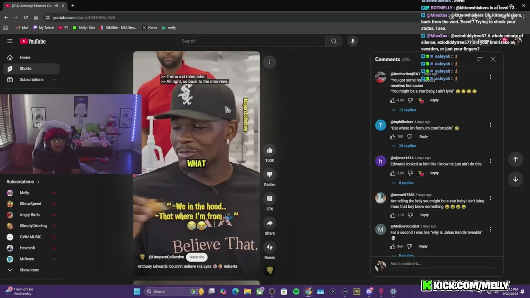Reply to topbilladezz's comment
Viewport: 530px width, 298px height.
tap(423, 137)
